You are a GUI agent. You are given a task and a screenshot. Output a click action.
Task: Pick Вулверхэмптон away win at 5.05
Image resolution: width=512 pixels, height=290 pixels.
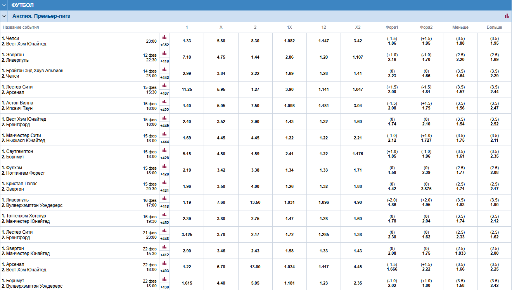pyautogui.click(x=255, y=283)
